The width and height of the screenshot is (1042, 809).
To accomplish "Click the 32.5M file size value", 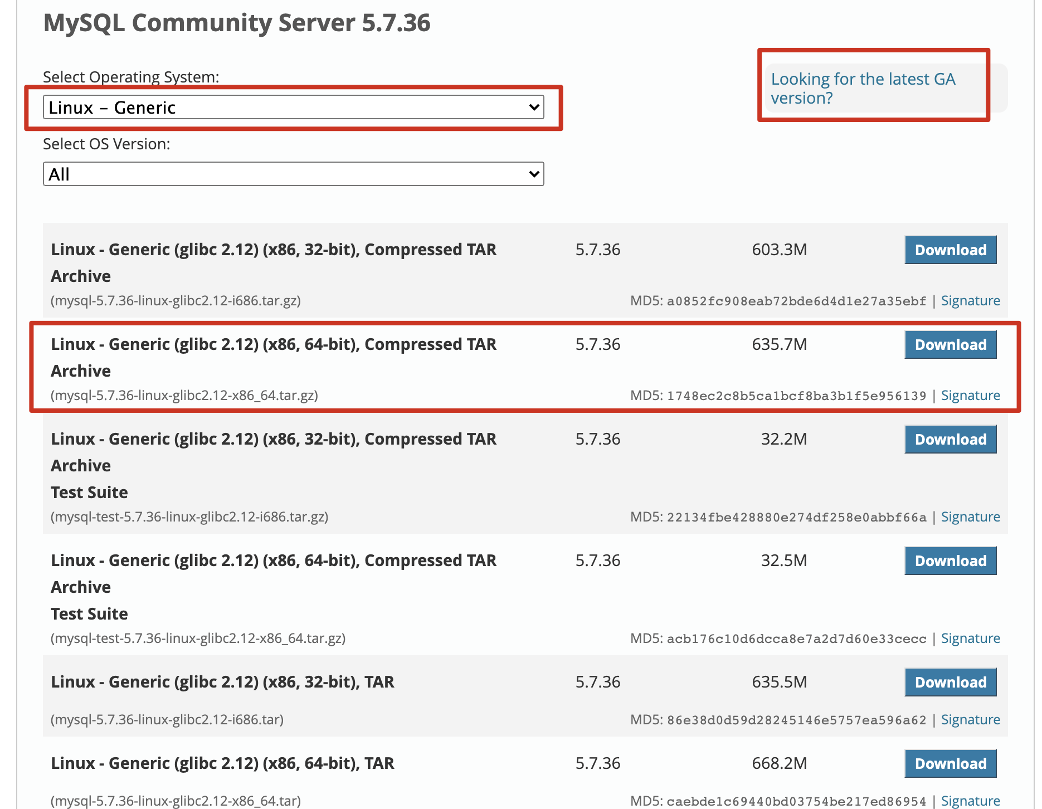I will tap(784, 561).
